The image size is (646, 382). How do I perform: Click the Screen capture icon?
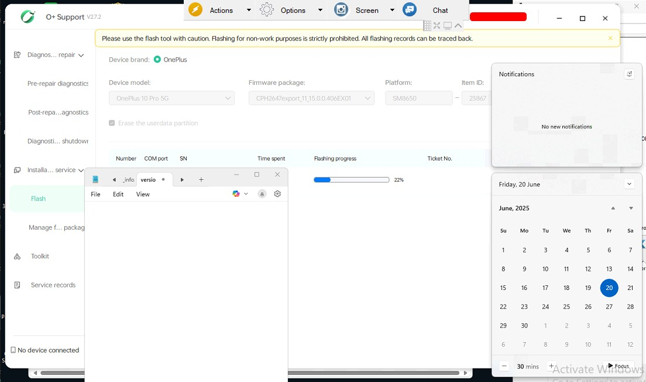pos(341,10)
